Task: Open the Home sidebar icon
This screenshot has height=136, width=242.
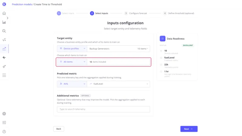Action: point(4,13)
